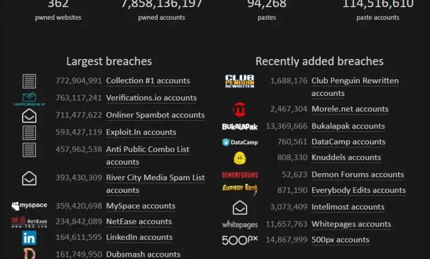Image resolution: width=430 pixels, height=259 pixels.
Task: Open the Collection #1 accounts link
Action: coord(148,81)
